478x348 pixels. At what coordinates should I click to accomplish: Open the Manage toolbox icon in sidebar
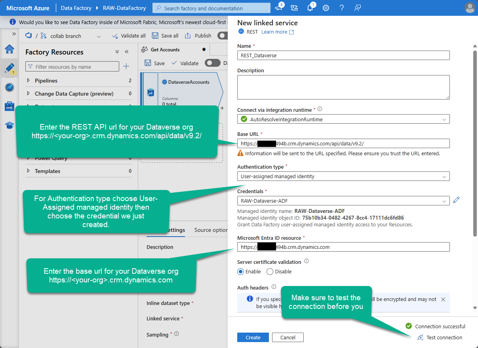(x=10, y=106)
